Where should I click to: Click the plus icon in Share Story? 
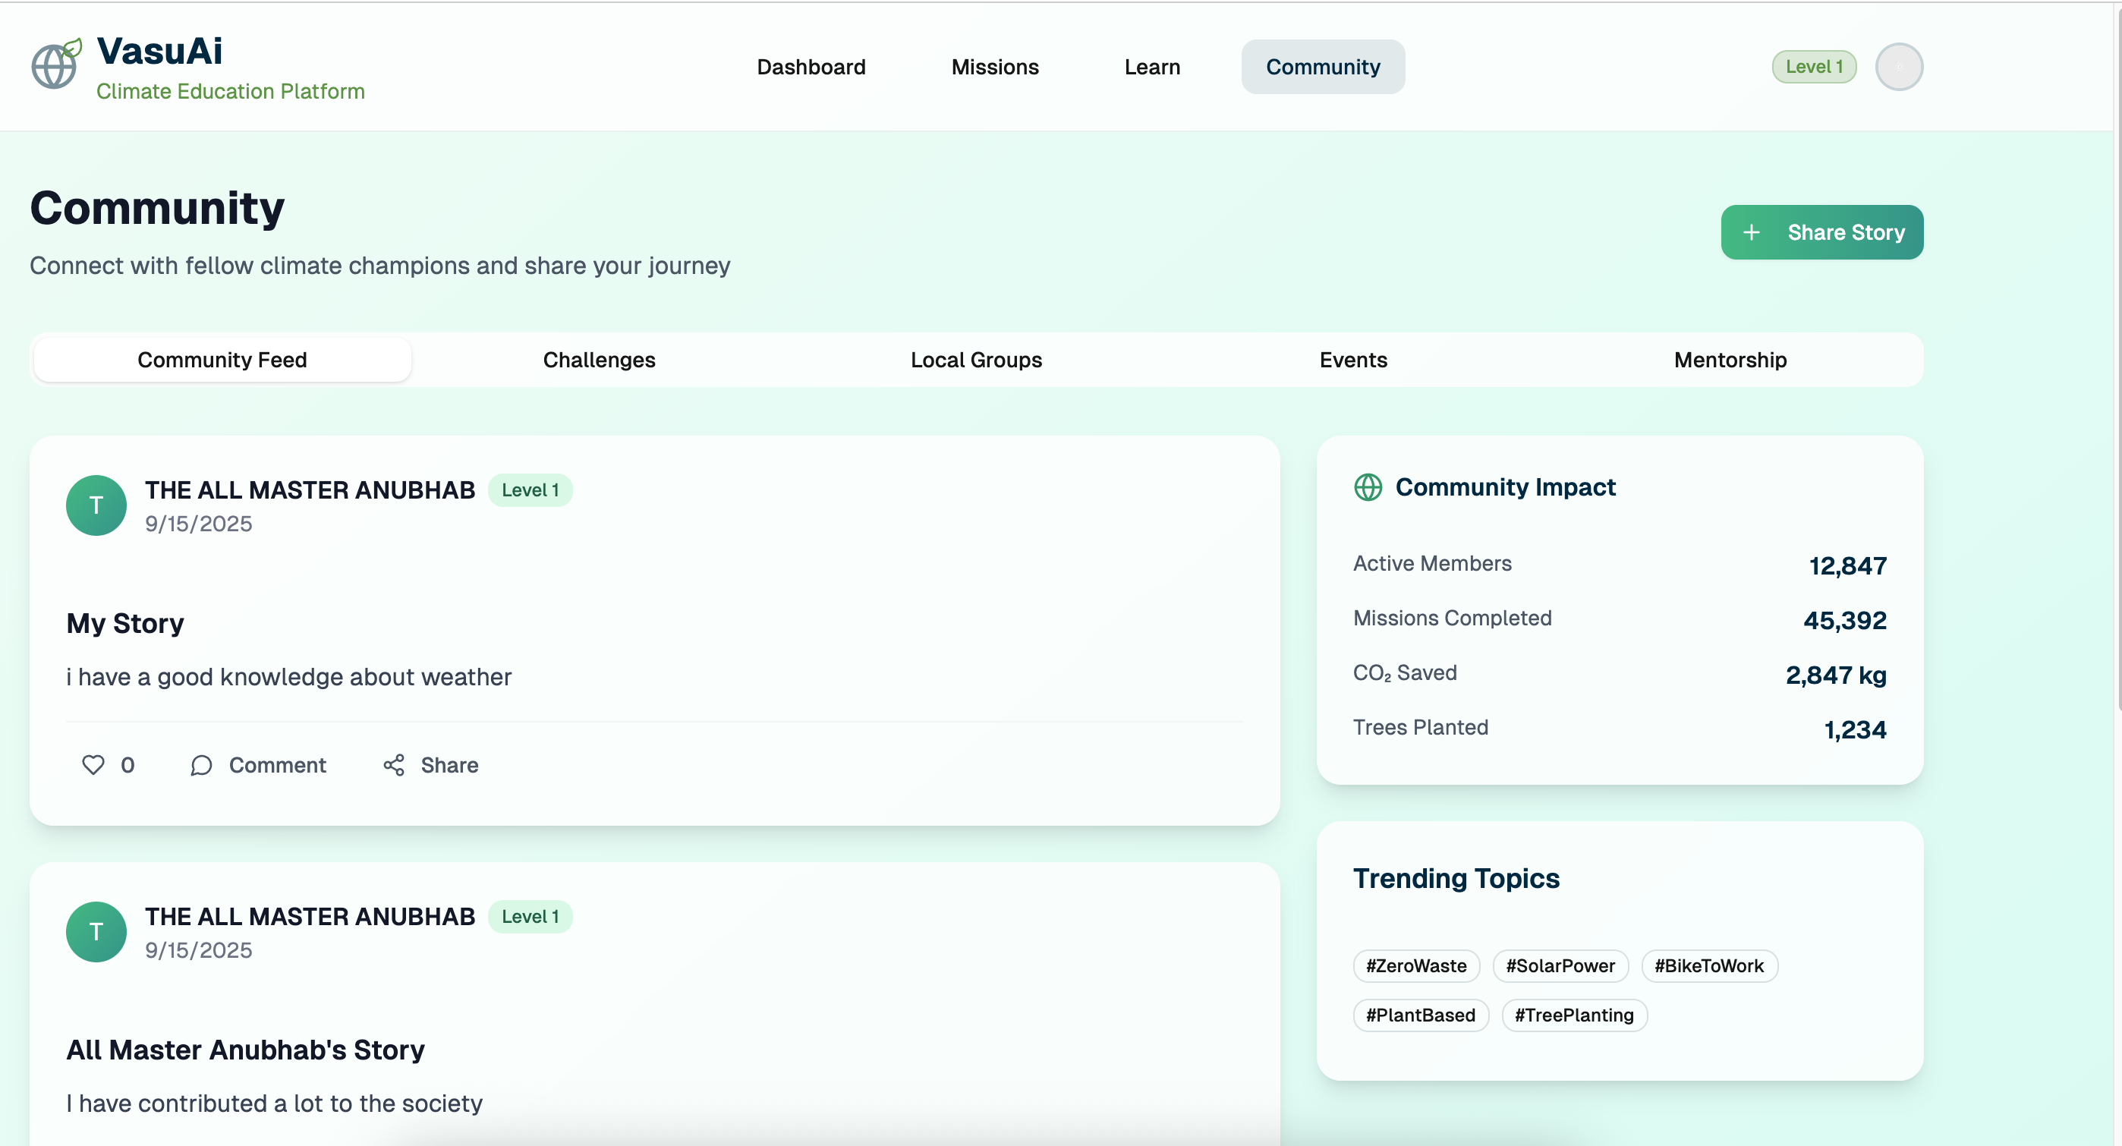1752,233
